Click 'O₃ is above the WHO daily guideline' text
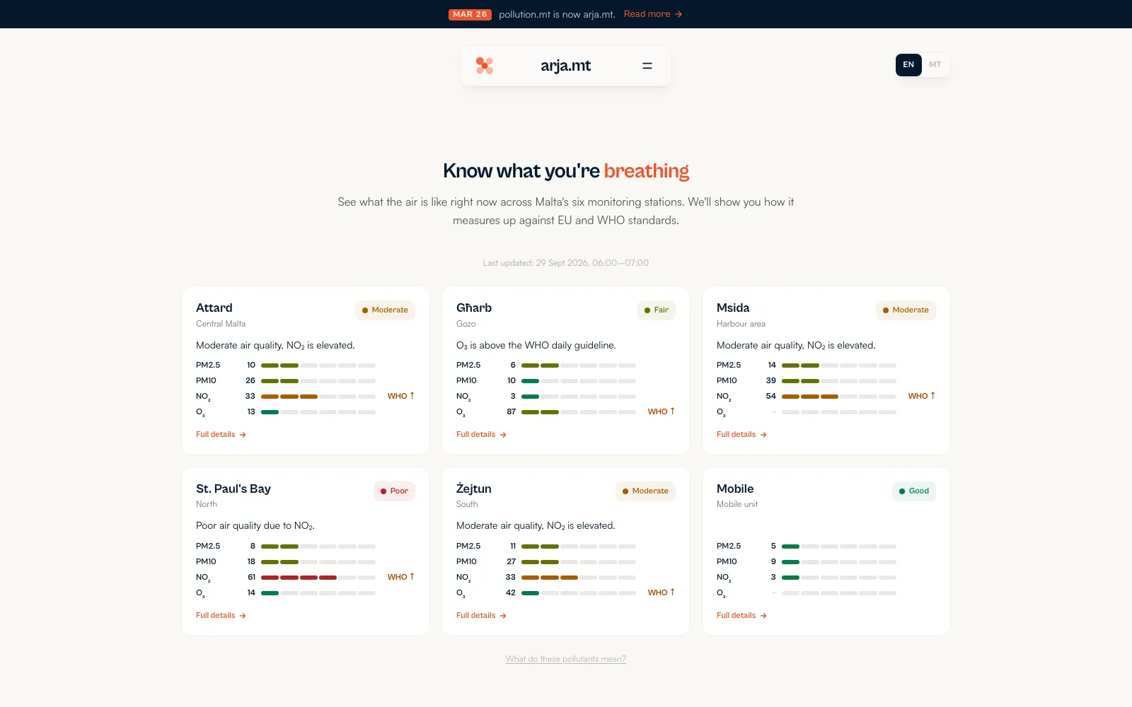 [x=536, y=346]
